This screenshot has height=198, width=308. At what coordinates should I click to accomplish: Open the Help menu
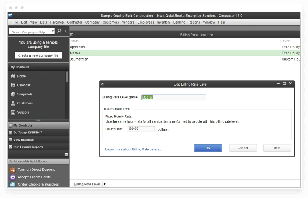pyautogui.click(x=222, y=22)
